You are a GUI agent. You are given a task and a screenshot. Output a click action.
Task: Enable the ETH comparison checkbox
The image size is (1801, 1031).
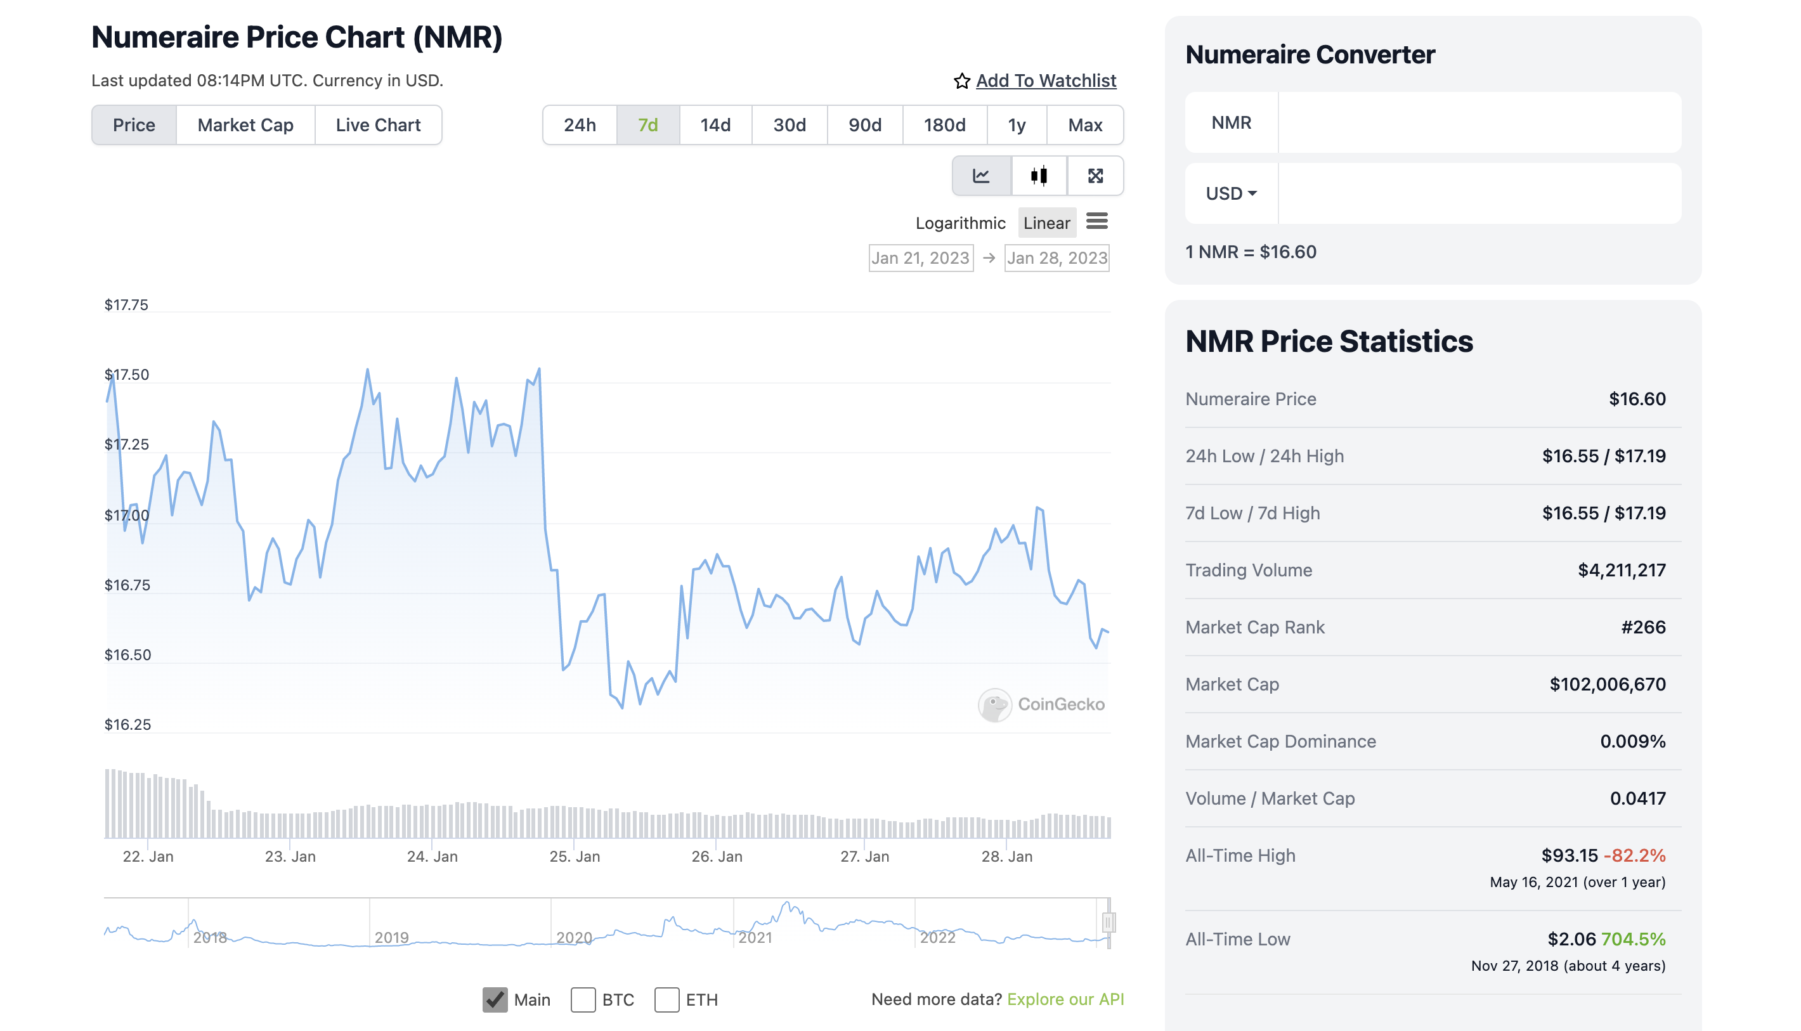(666, 999)
